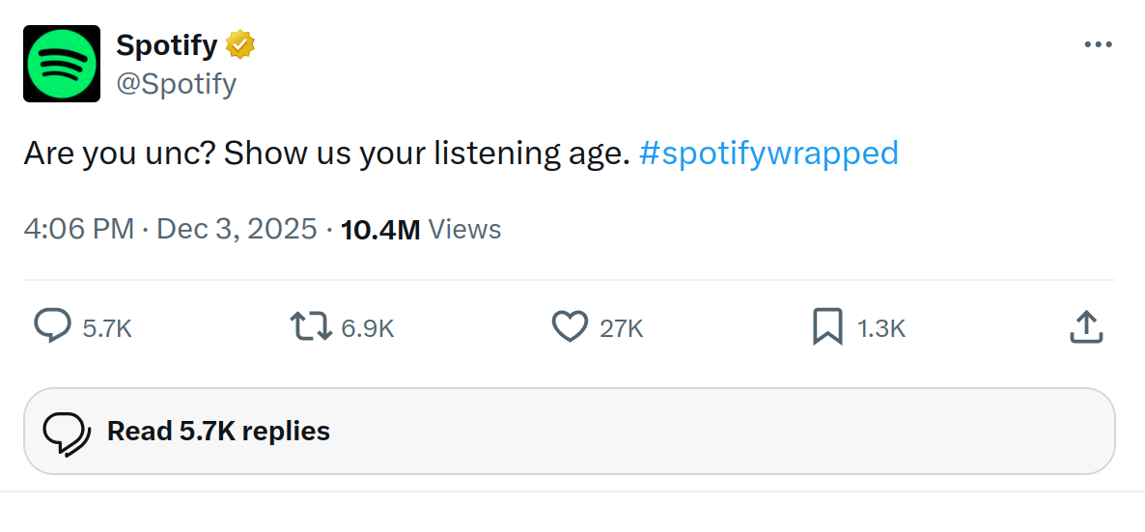
Task: Like the tweet with the heart icon
Action: coord(570,327)
